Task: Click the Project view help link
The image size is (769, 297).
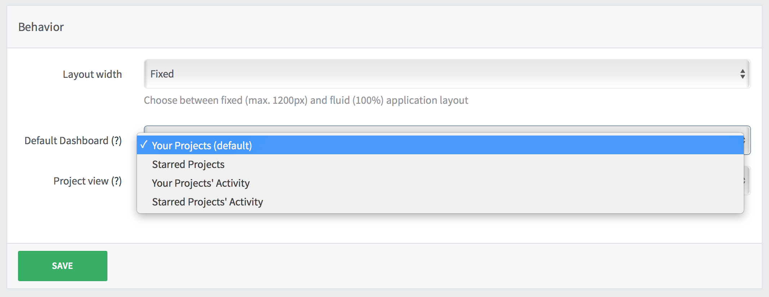Action: (x=117, y=181)
